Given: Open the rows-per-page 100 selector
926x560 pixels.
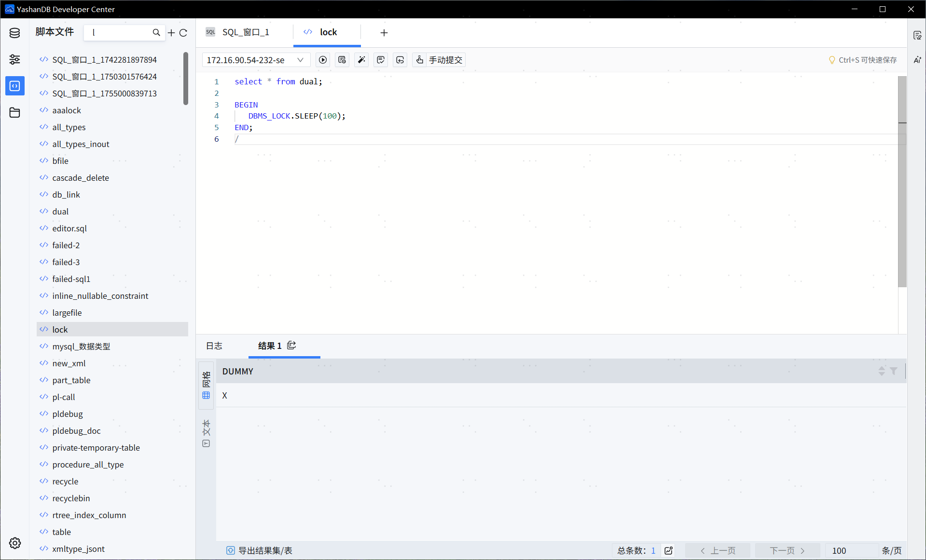Looking at the screenshot, I should 851,550.
